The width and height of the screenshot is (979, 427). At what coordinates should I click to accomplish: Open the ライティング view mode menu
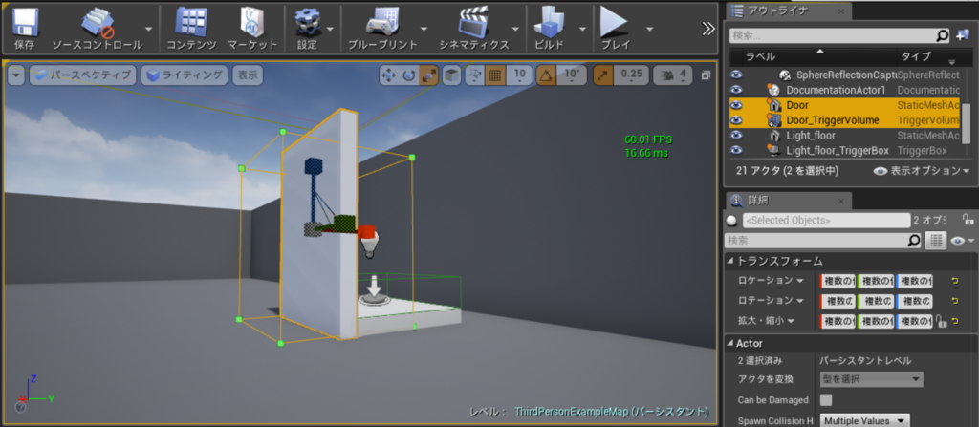[185, 75]
